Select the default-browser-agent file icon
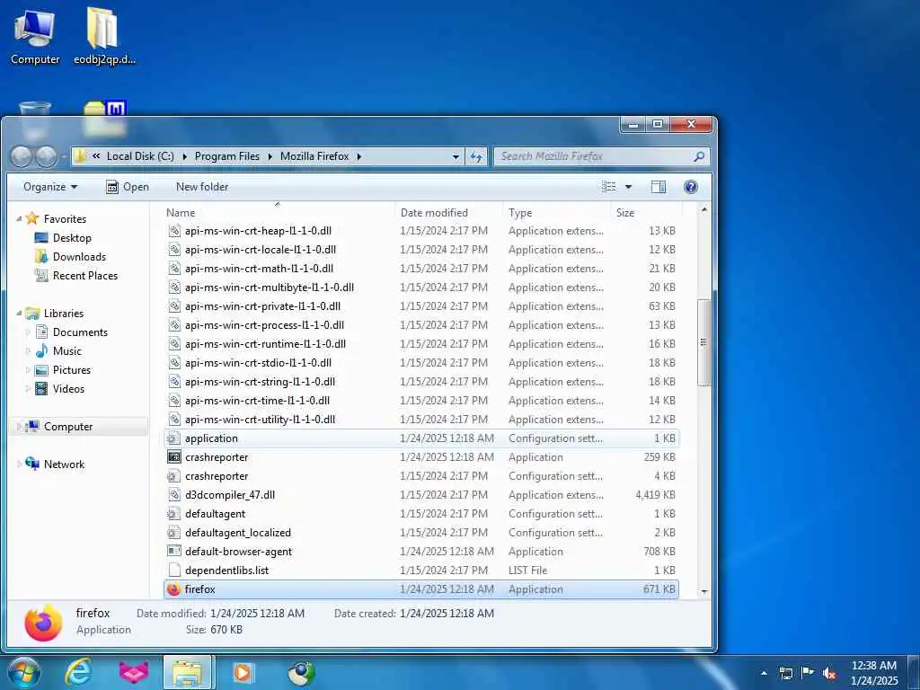Image resolution: width=920 pixels, height=690 pixels. coord(173,552)
